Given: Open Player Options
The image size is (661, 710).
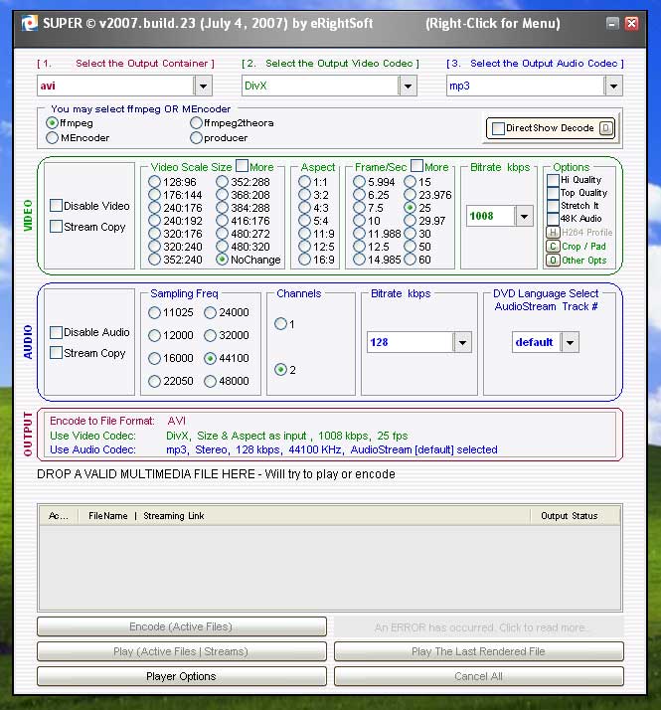Looking at the screenshot, I should (x=182, y=676).
